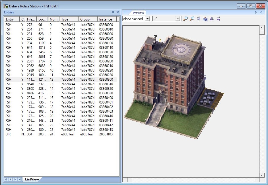Image resolution: width=268 pixels, height=185 pixels.
Task: Open the #0 image index dropdown
Action: pos(178,19)
